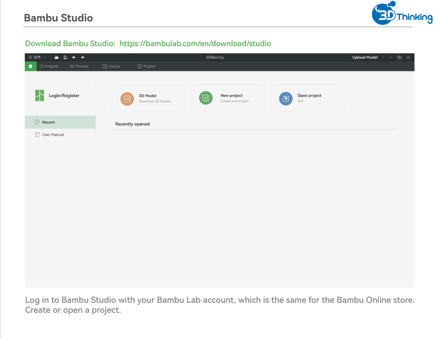Click the User Manual book icon
This screenshot has height=338, width=435.
click(38, 135)
